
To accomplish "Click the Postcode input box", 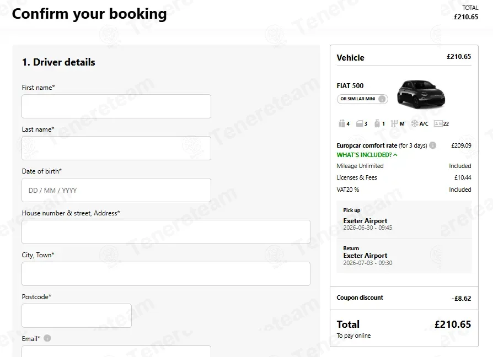I will coord(77,316).
